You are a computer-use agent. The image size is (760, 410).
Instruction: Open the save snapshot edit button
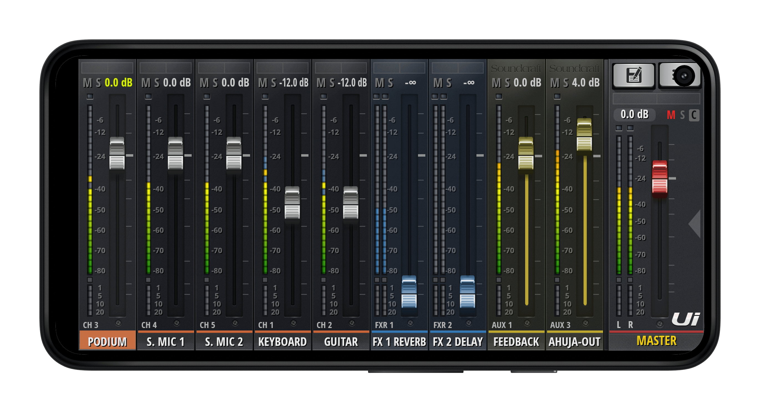634,75
